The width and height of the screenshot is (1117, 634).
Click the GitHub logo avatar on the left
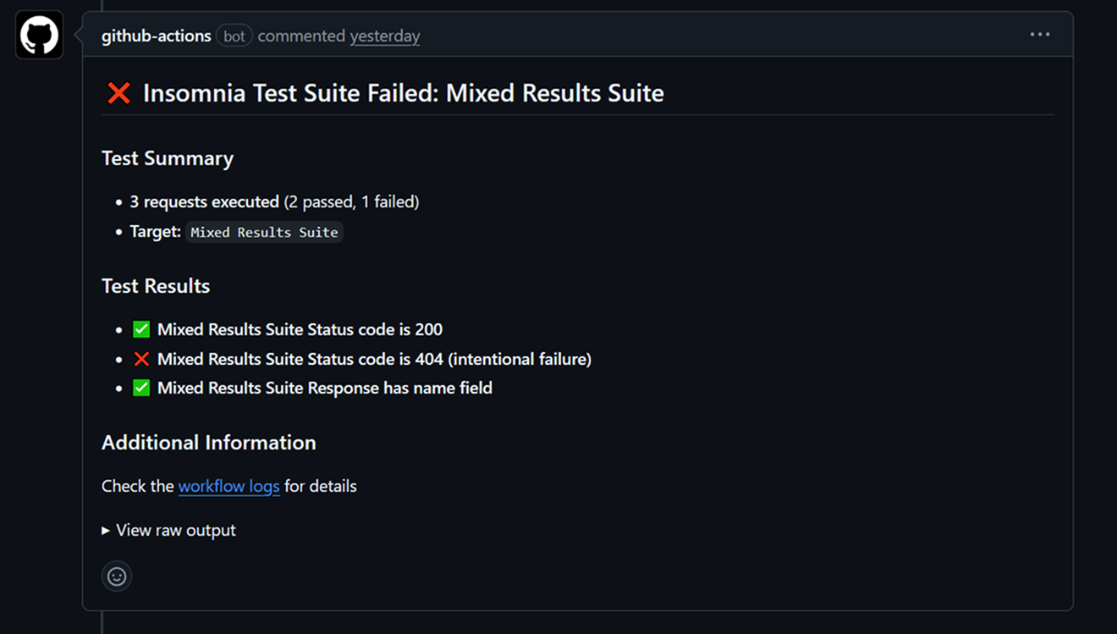pos(39,35)
